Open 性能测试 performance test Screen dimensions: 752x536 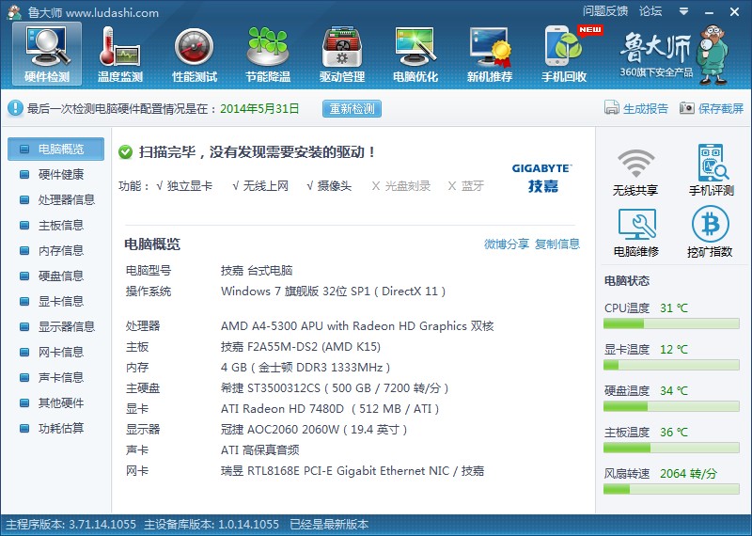point(195,55)
